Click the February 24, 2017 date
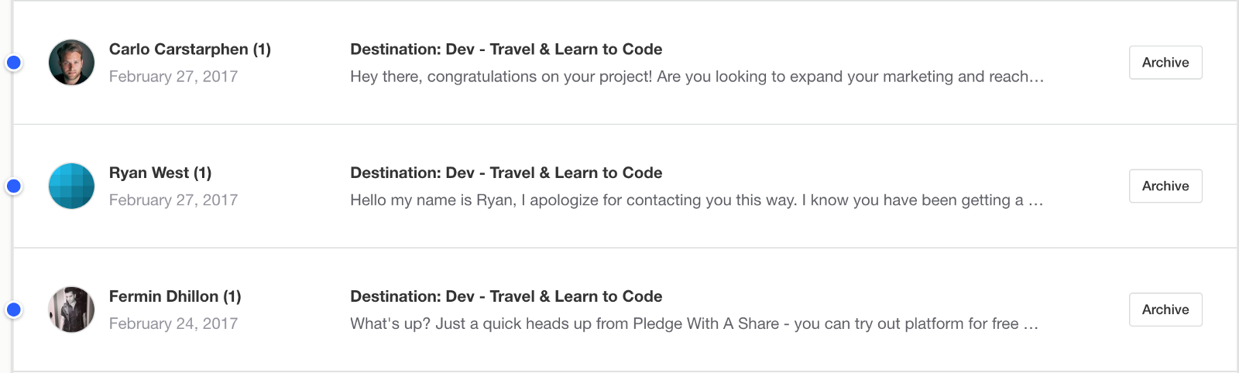The height and width of the screenshot is (373, 1239). pyautogui.click(x=173, y=323)
